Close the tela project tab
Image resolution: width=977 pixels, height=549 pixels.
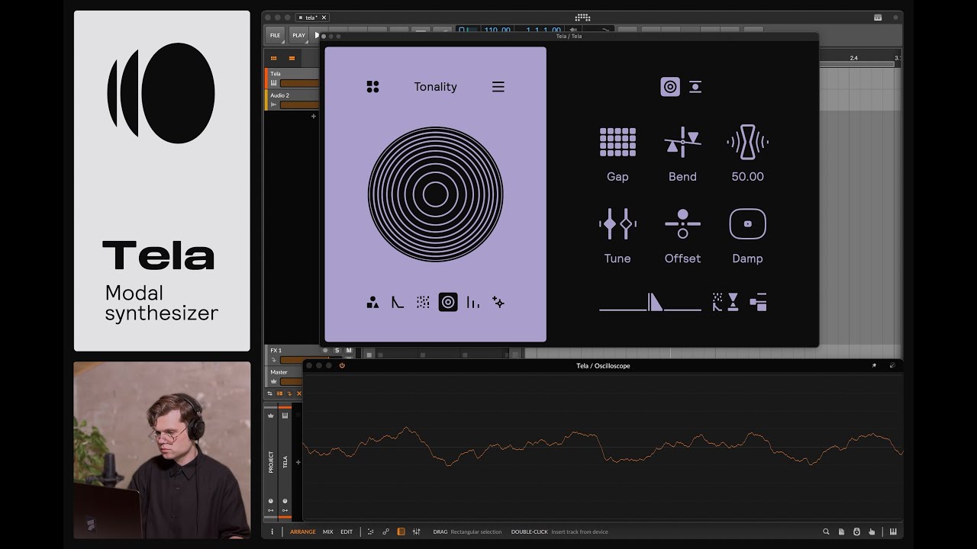[324, 18]
